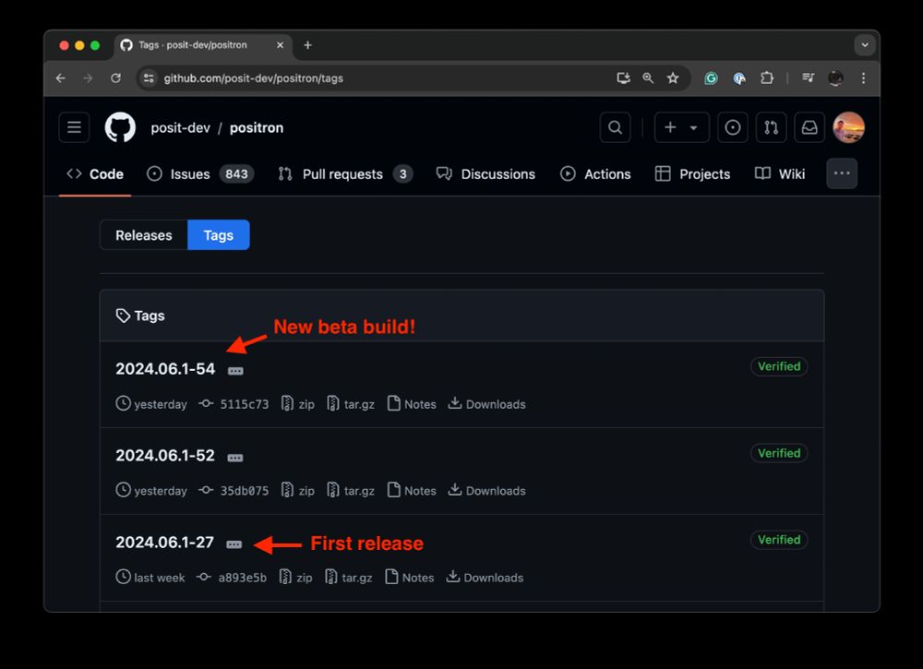The image size is (923, 669).
Task: Open Notes for tag 2024.06.1-52
Action: pos(412,491)
